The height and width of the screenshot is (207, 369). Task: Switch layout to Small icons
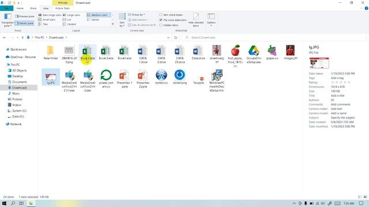point(47,20)
